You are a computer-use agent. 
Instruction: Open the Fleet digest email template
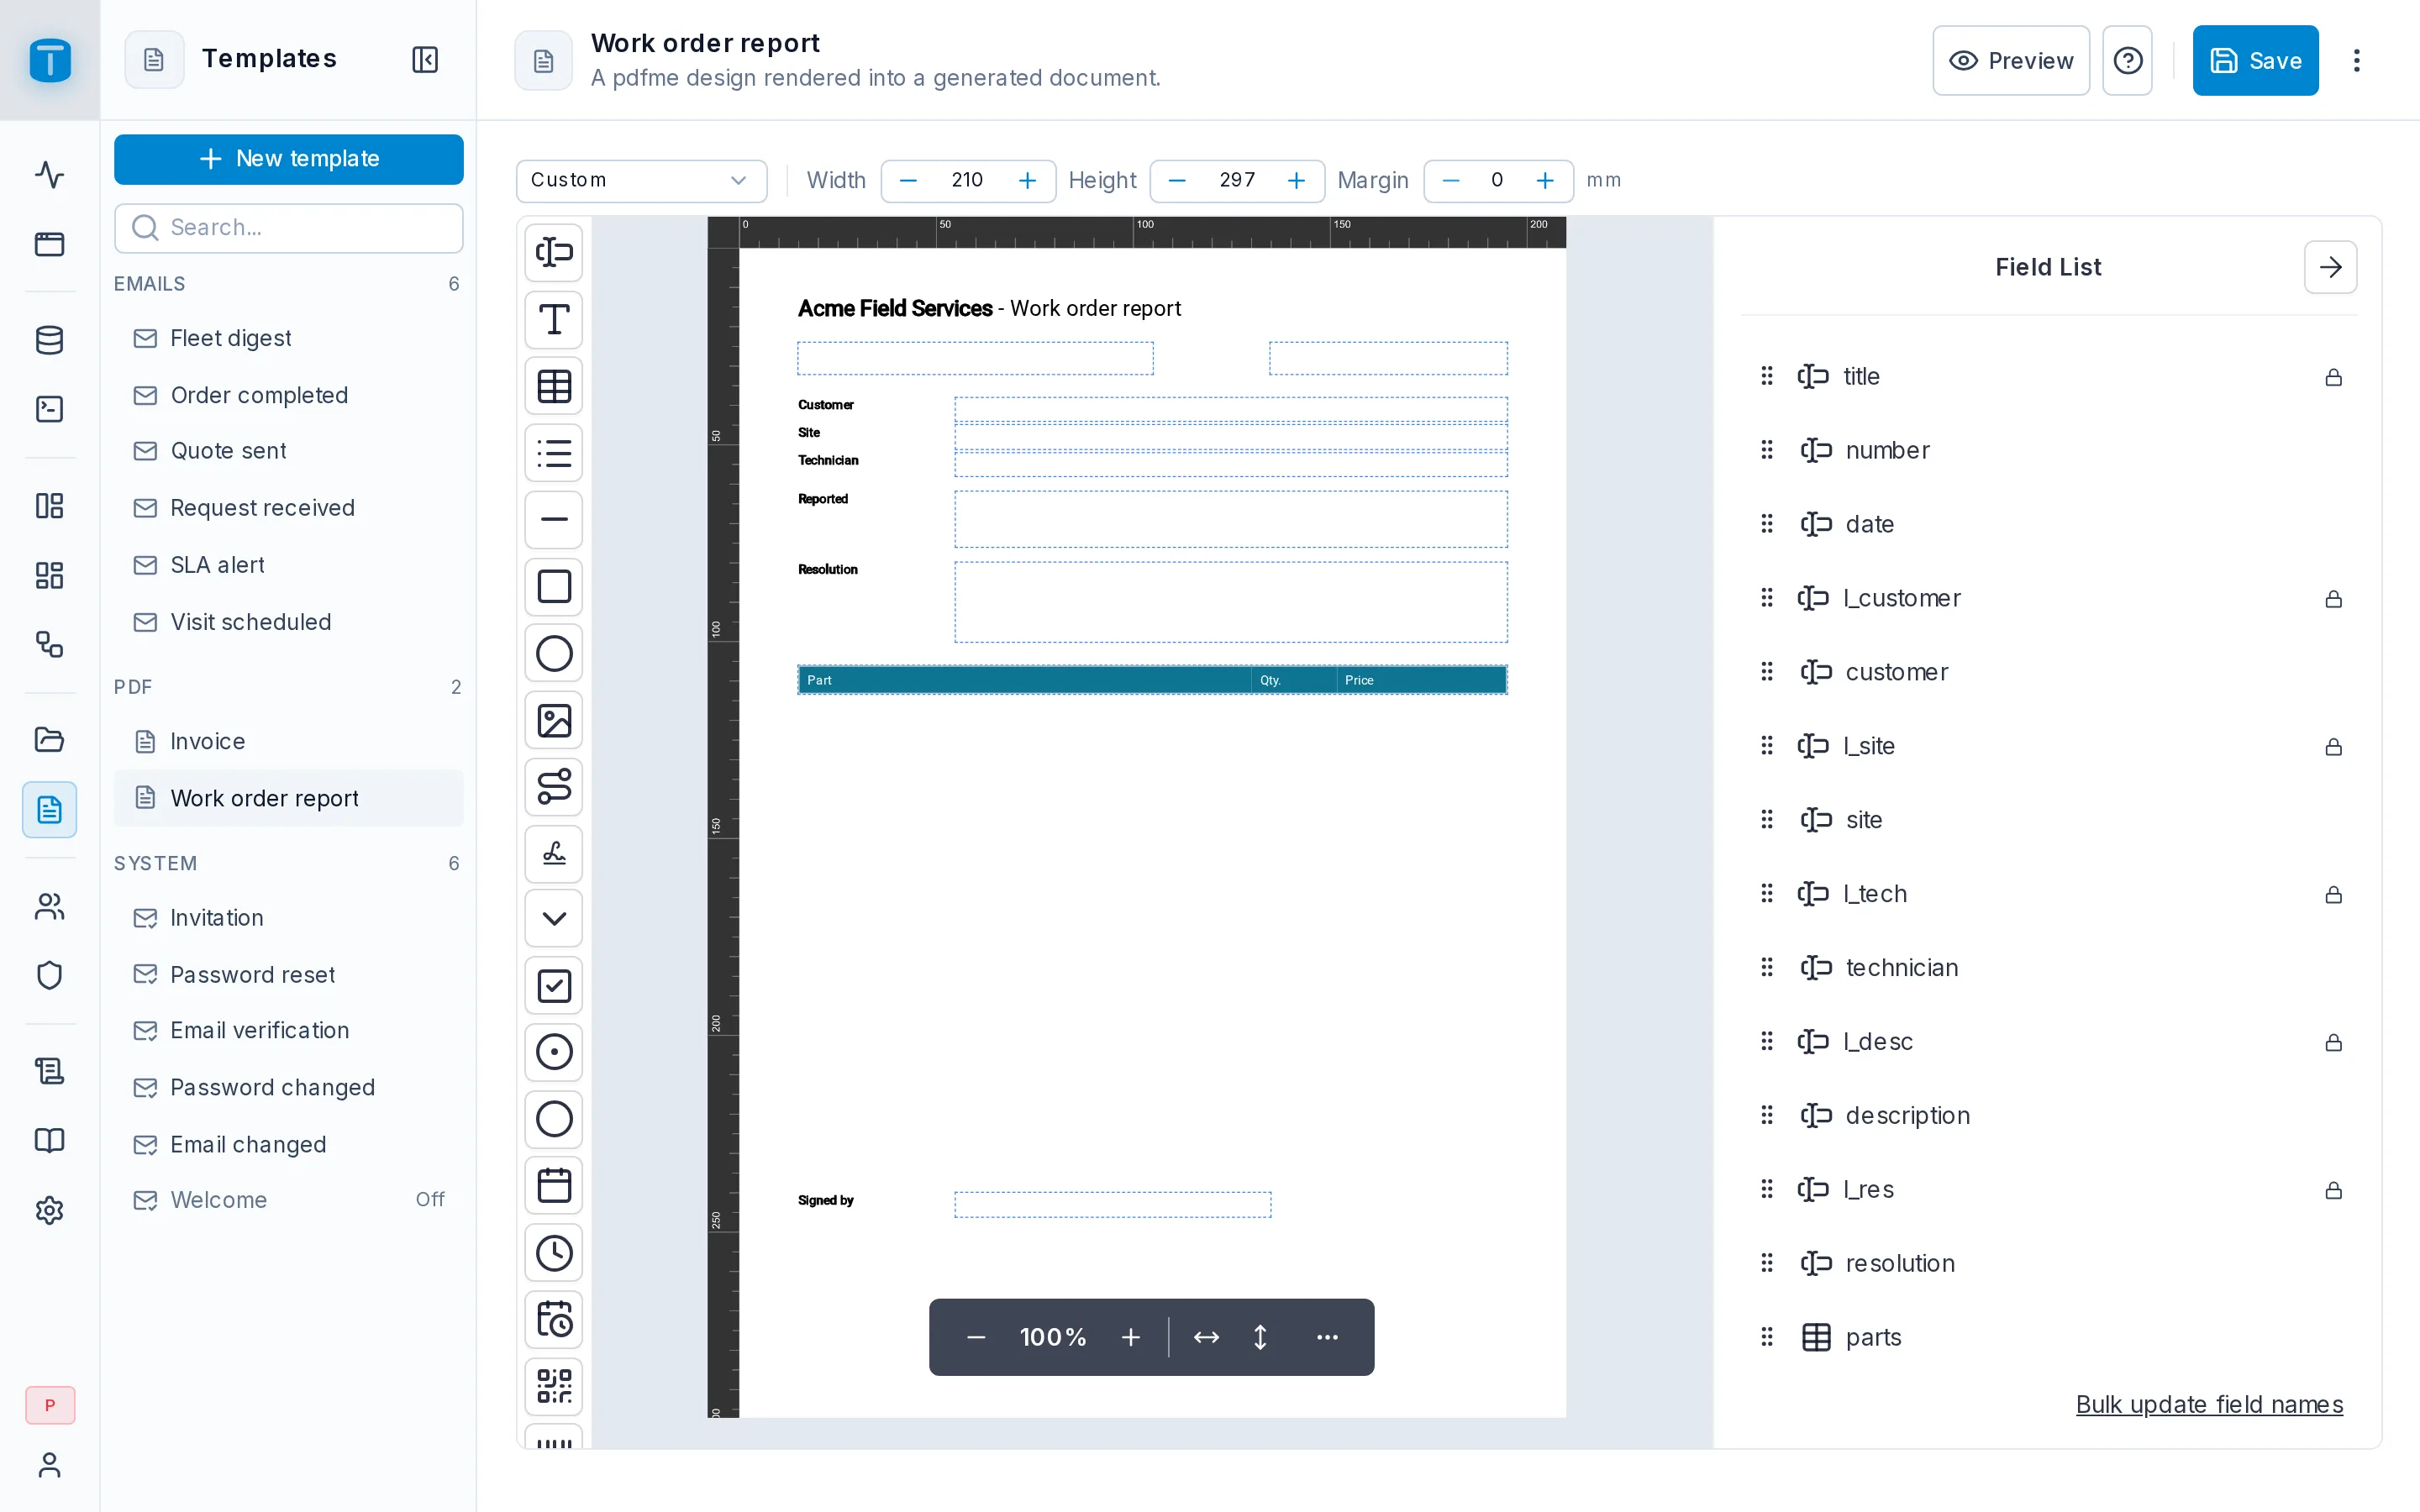pos(288,338)
